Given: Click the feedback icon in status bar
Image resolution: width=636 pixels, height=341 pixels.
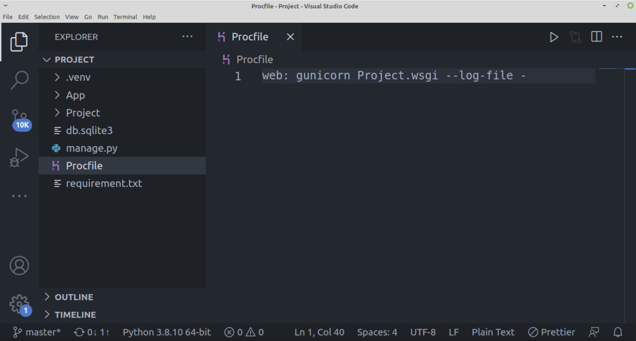Looking at the screenshot, I should point(594,332).
